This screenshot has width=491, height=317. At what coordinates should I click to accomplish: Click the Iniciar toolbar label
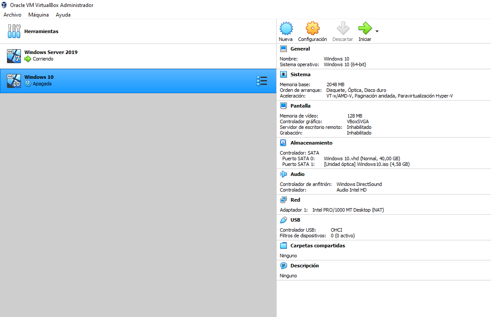tap(365, 39)
